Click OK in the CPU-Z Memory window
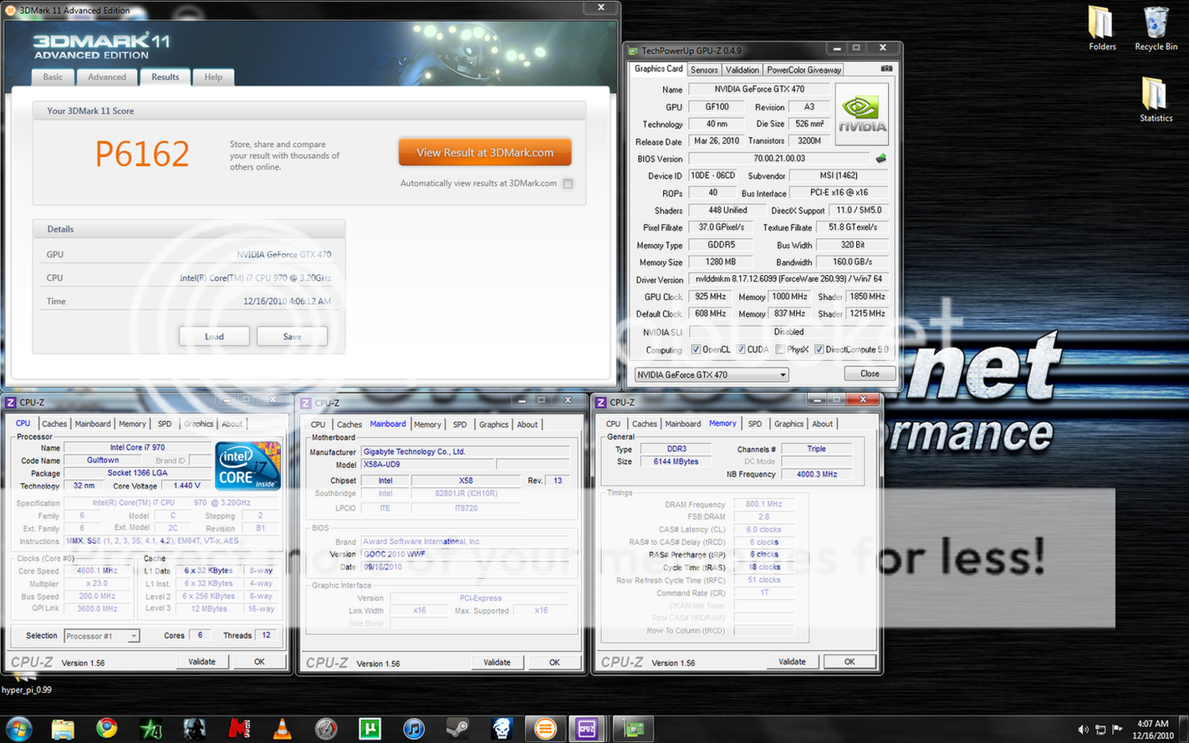The image size is (1189, 743). pyautogui.click(x=849, y=661)
